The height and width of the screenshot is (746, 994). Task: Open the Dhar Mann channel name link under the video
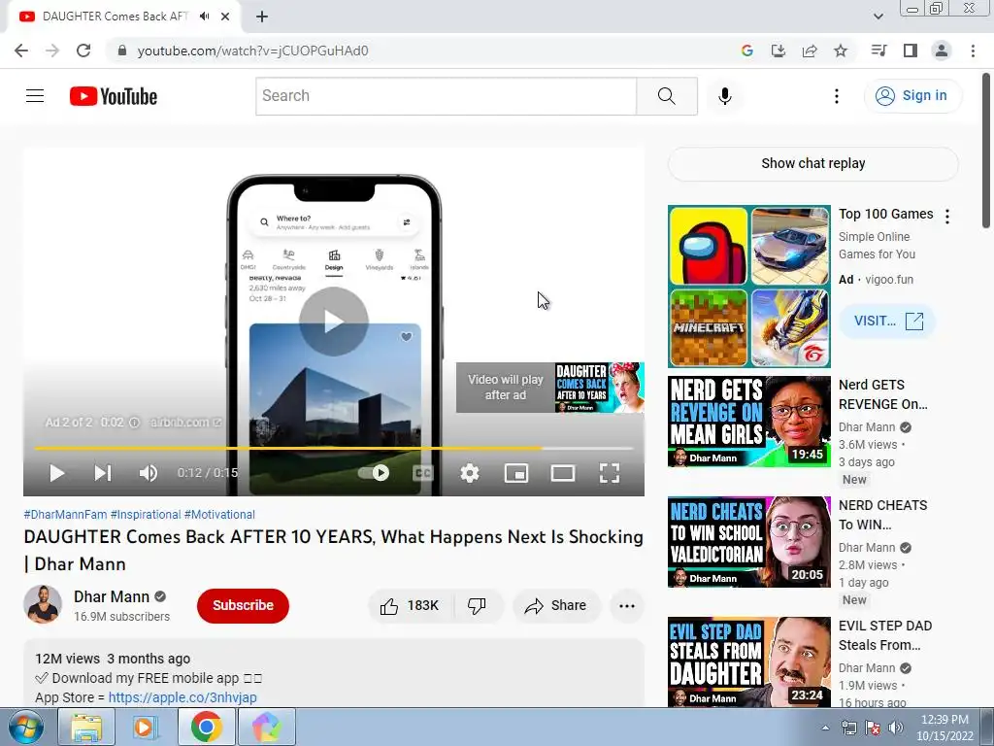pos(112,597)
